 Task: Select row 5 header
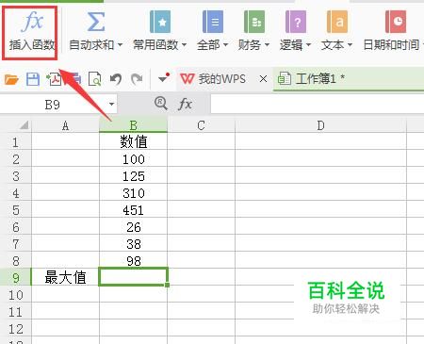point(15,210)
